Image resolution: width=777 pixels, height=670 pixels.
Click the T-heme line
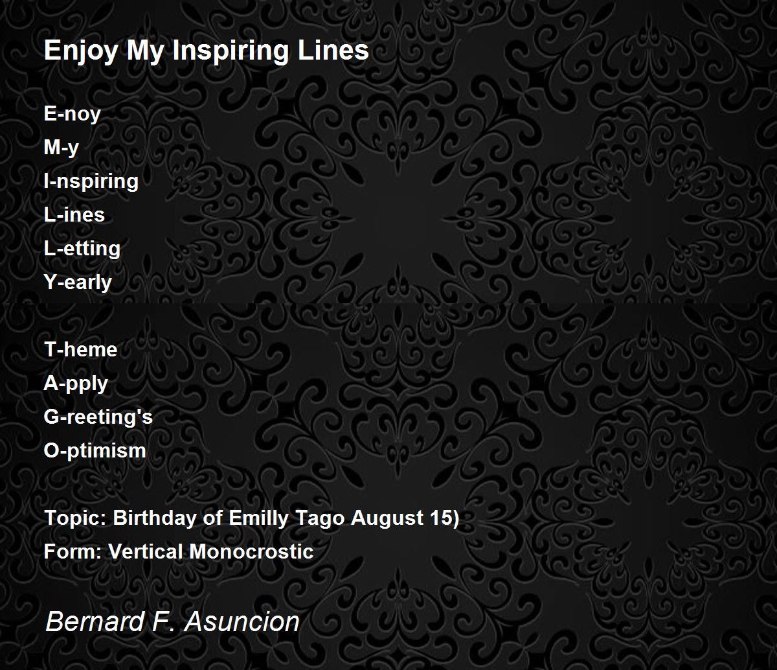coord(81,349)
